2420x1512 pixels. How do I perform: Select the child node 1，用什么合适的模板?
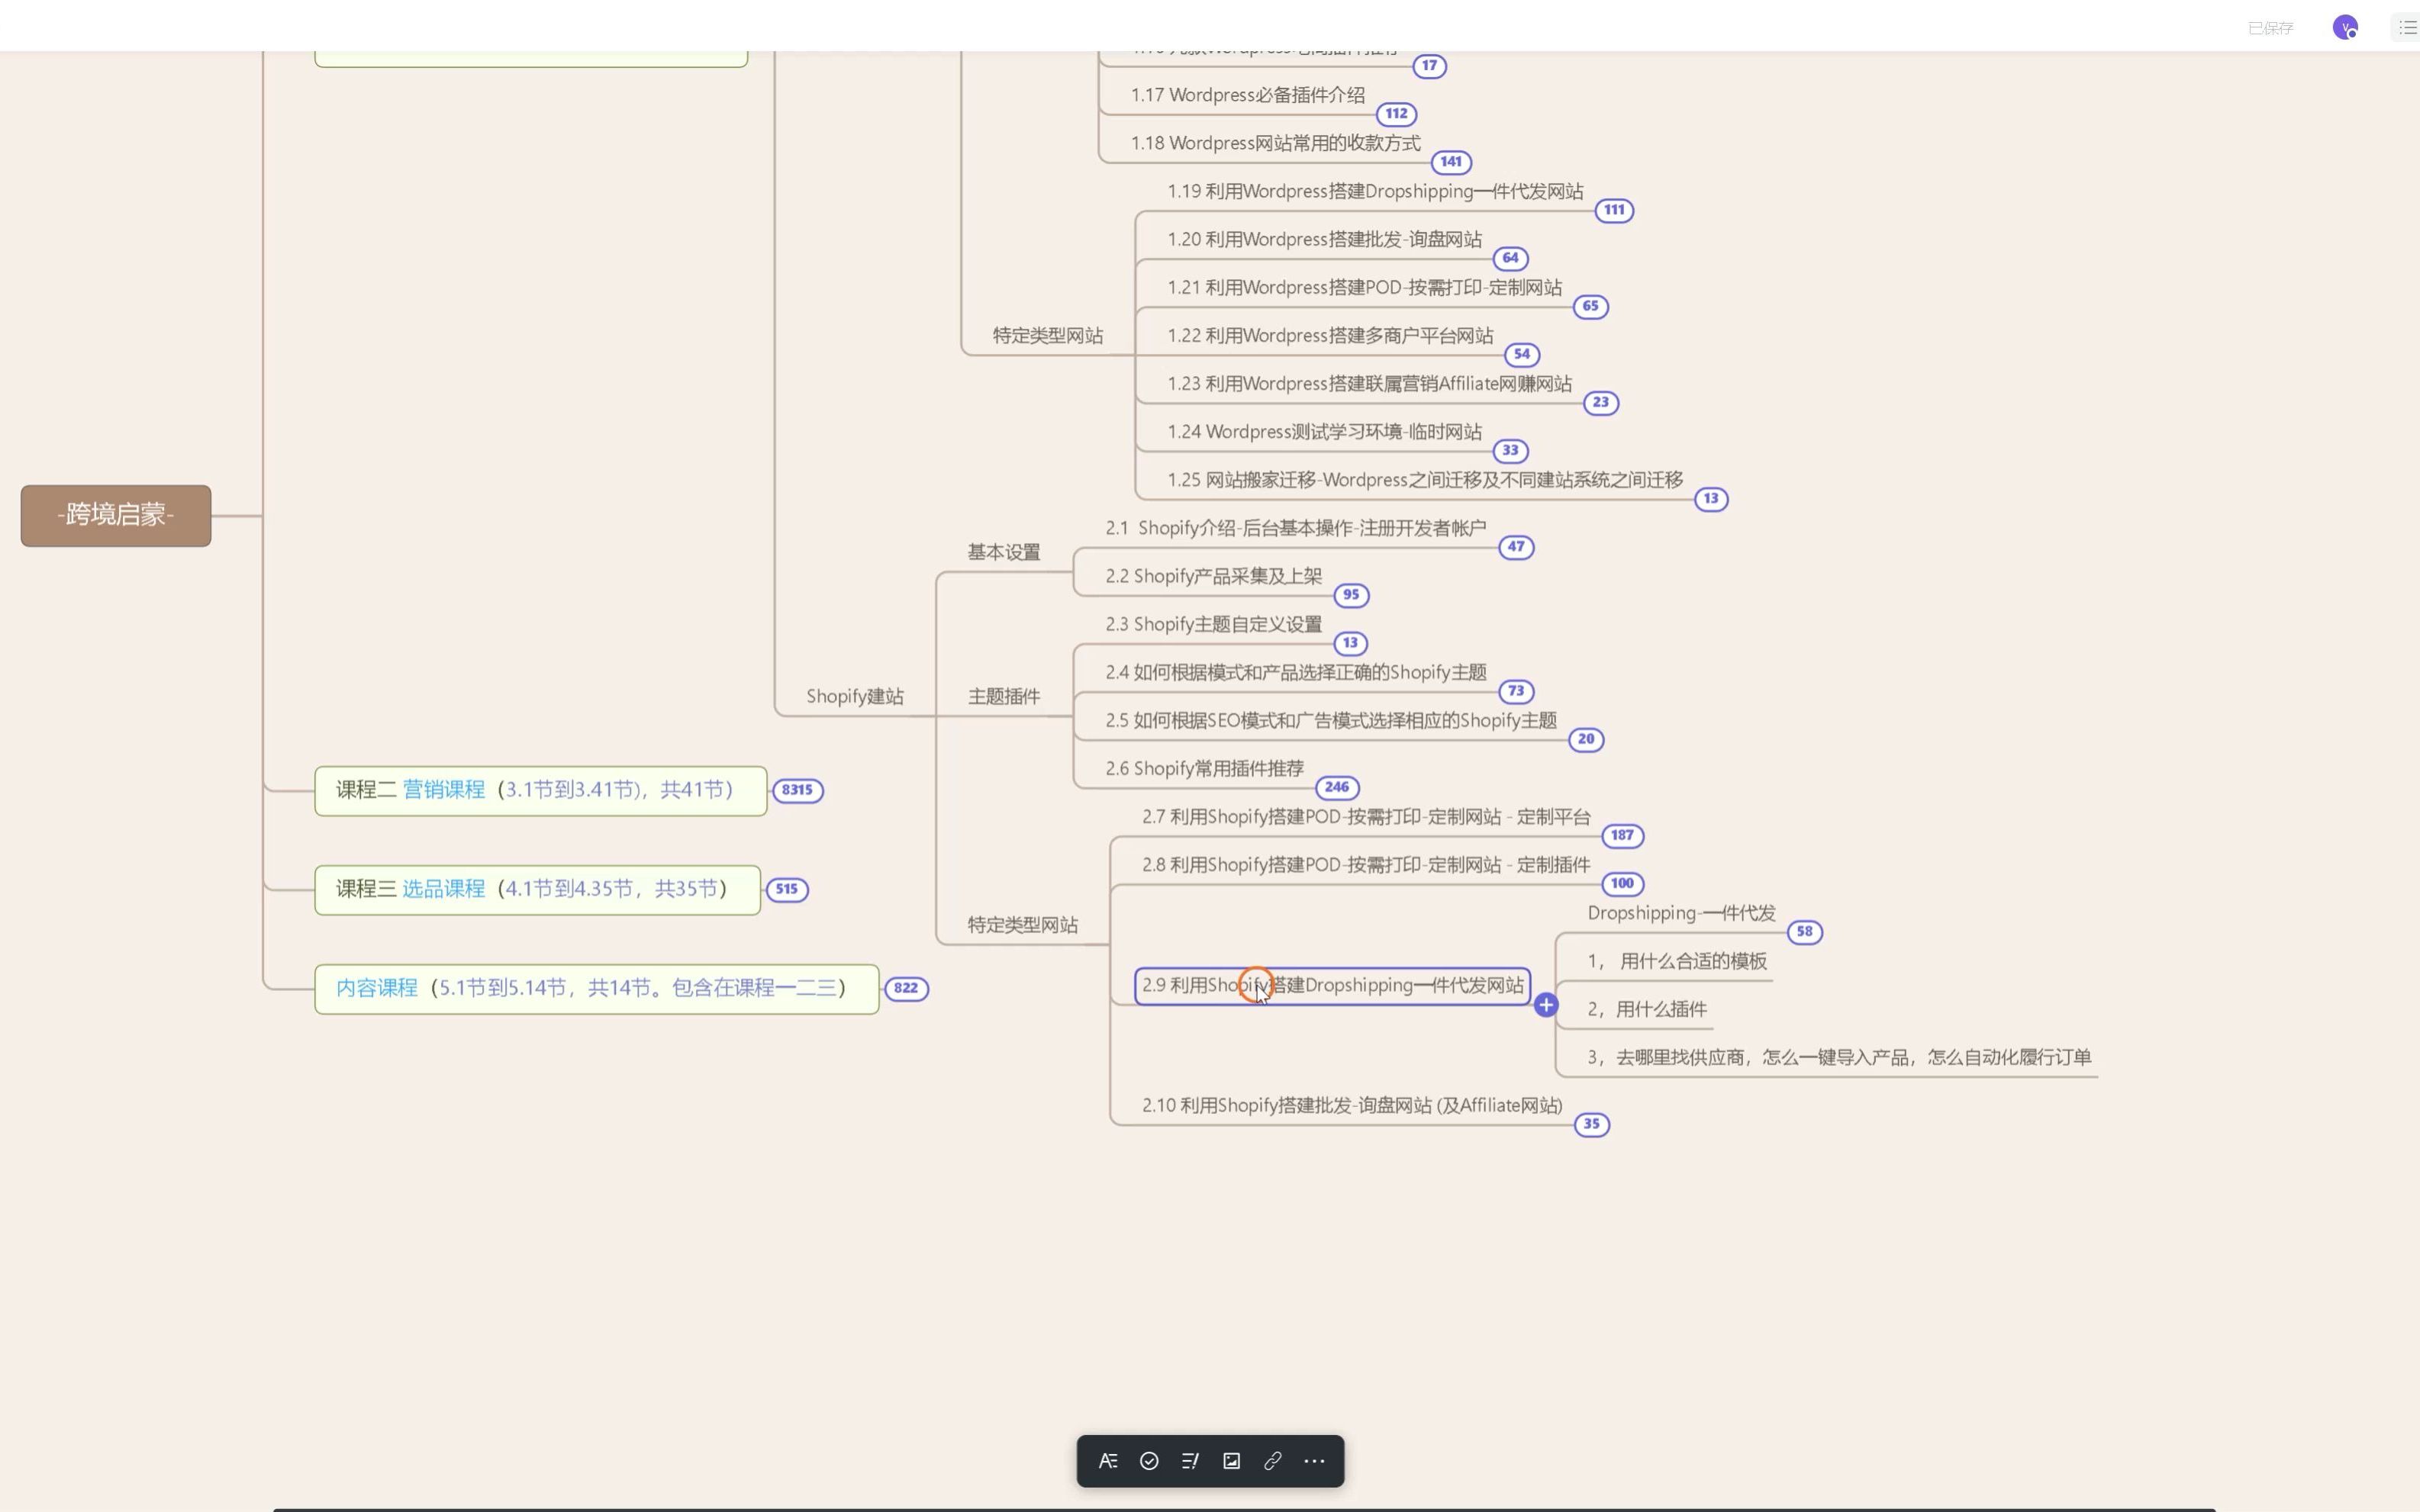[x=1677, y=961]
